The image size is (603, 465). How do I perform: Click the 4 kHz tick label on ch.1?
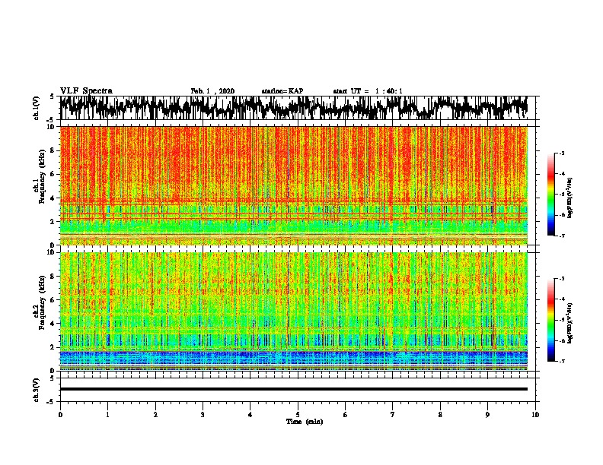pyautogui.click(x=53, y=198)
